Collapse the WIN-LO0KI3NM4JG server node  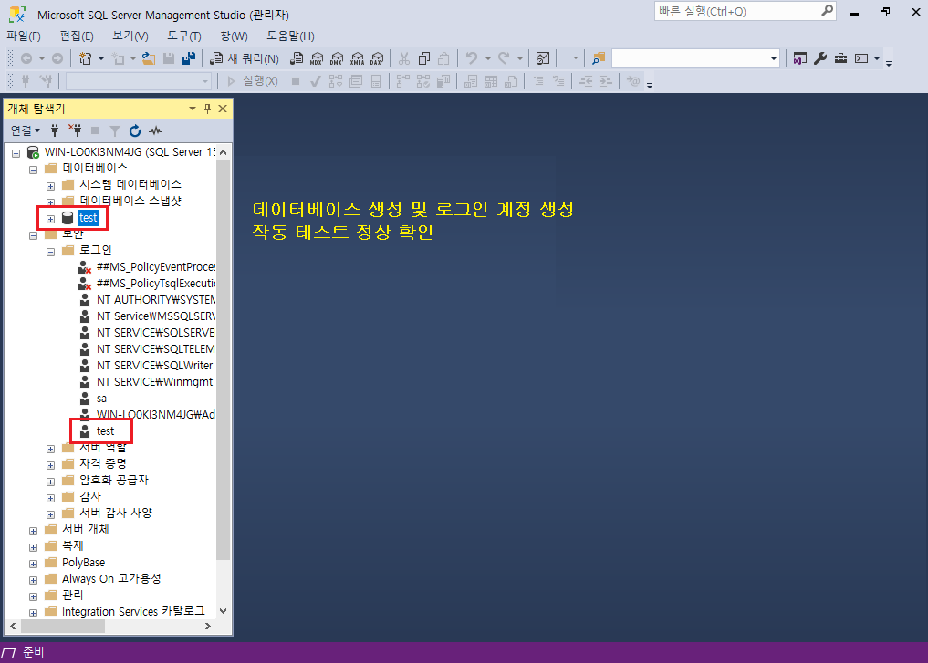[x=16, y=153]
